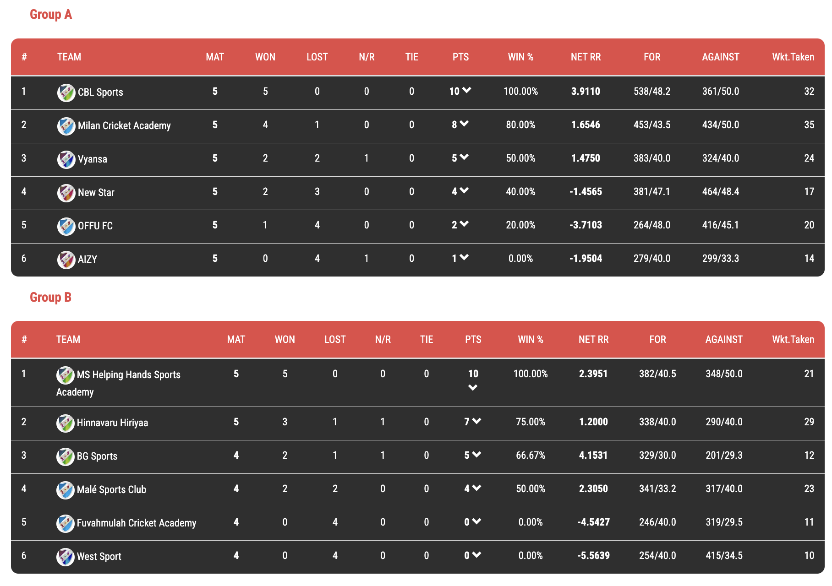Open the Vyansa team logo icon
The image size is (832, 586).
pos(66,159)
